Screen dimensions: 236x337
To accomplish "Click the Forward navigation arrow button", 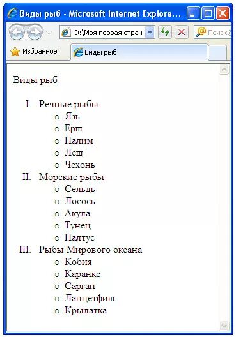I will tap(35, 33).
